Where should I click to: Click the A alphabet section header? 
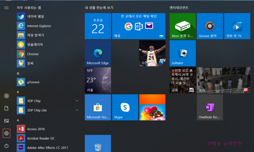[x=18, y=120]
